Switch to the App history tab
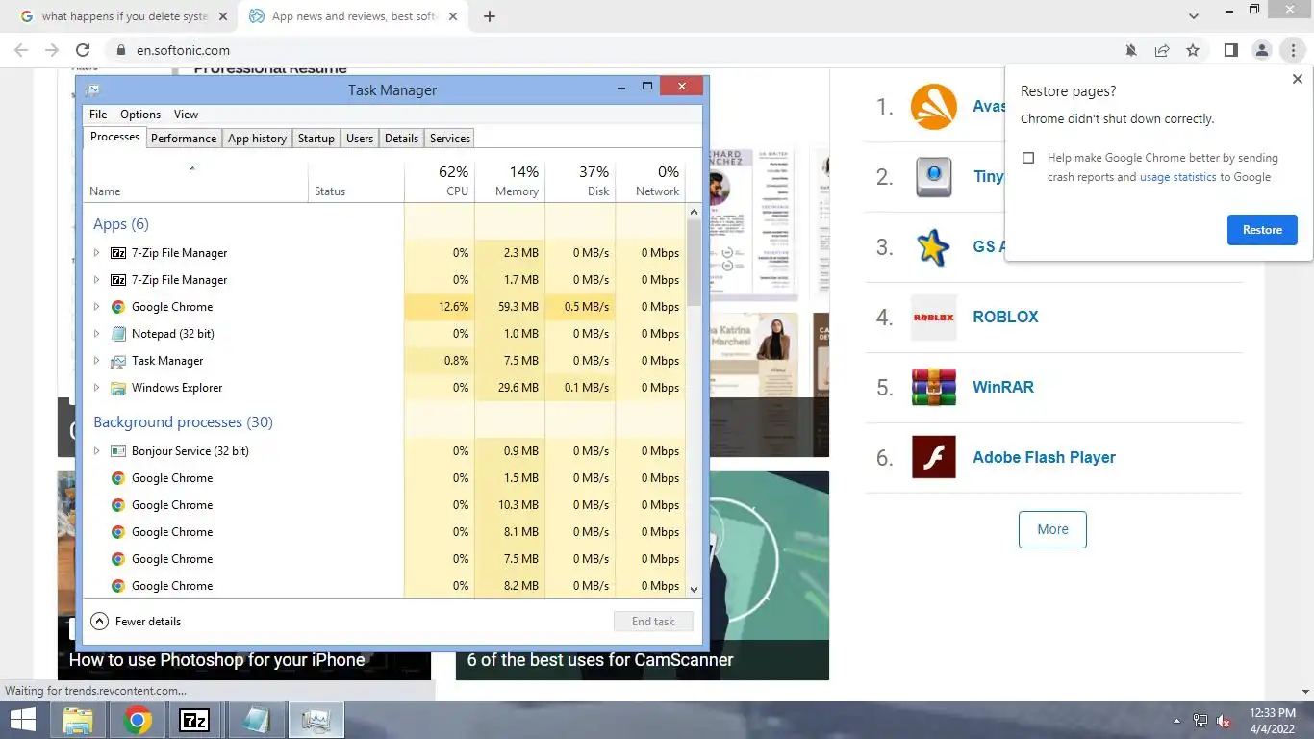This screenshot has width=1314, height=739. point(257,139)
